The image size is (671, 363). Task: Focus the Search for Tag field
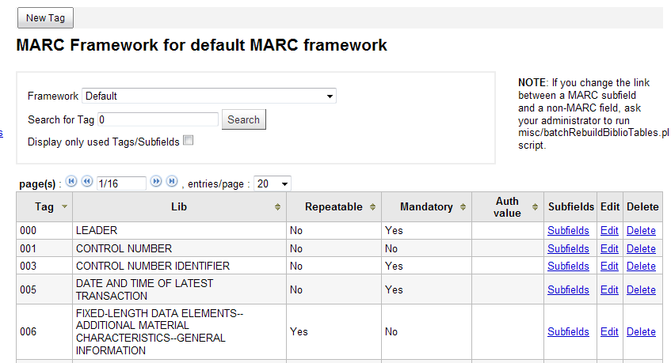point(158,119)
